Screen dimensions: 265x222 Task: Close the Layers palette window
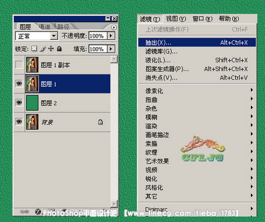click(x=114, y=18)
